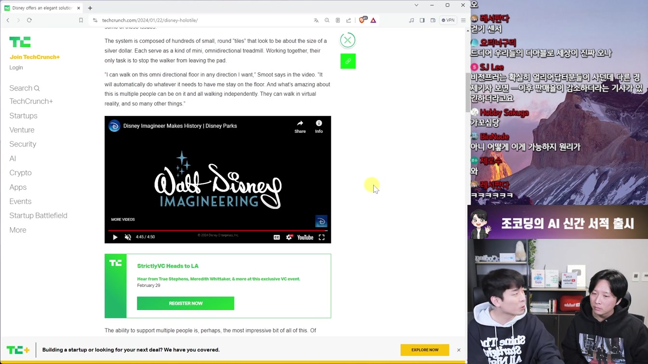The image size is (648, 364).
Task: Click the share page icon in address bar
Action: (x=349, y=20)
